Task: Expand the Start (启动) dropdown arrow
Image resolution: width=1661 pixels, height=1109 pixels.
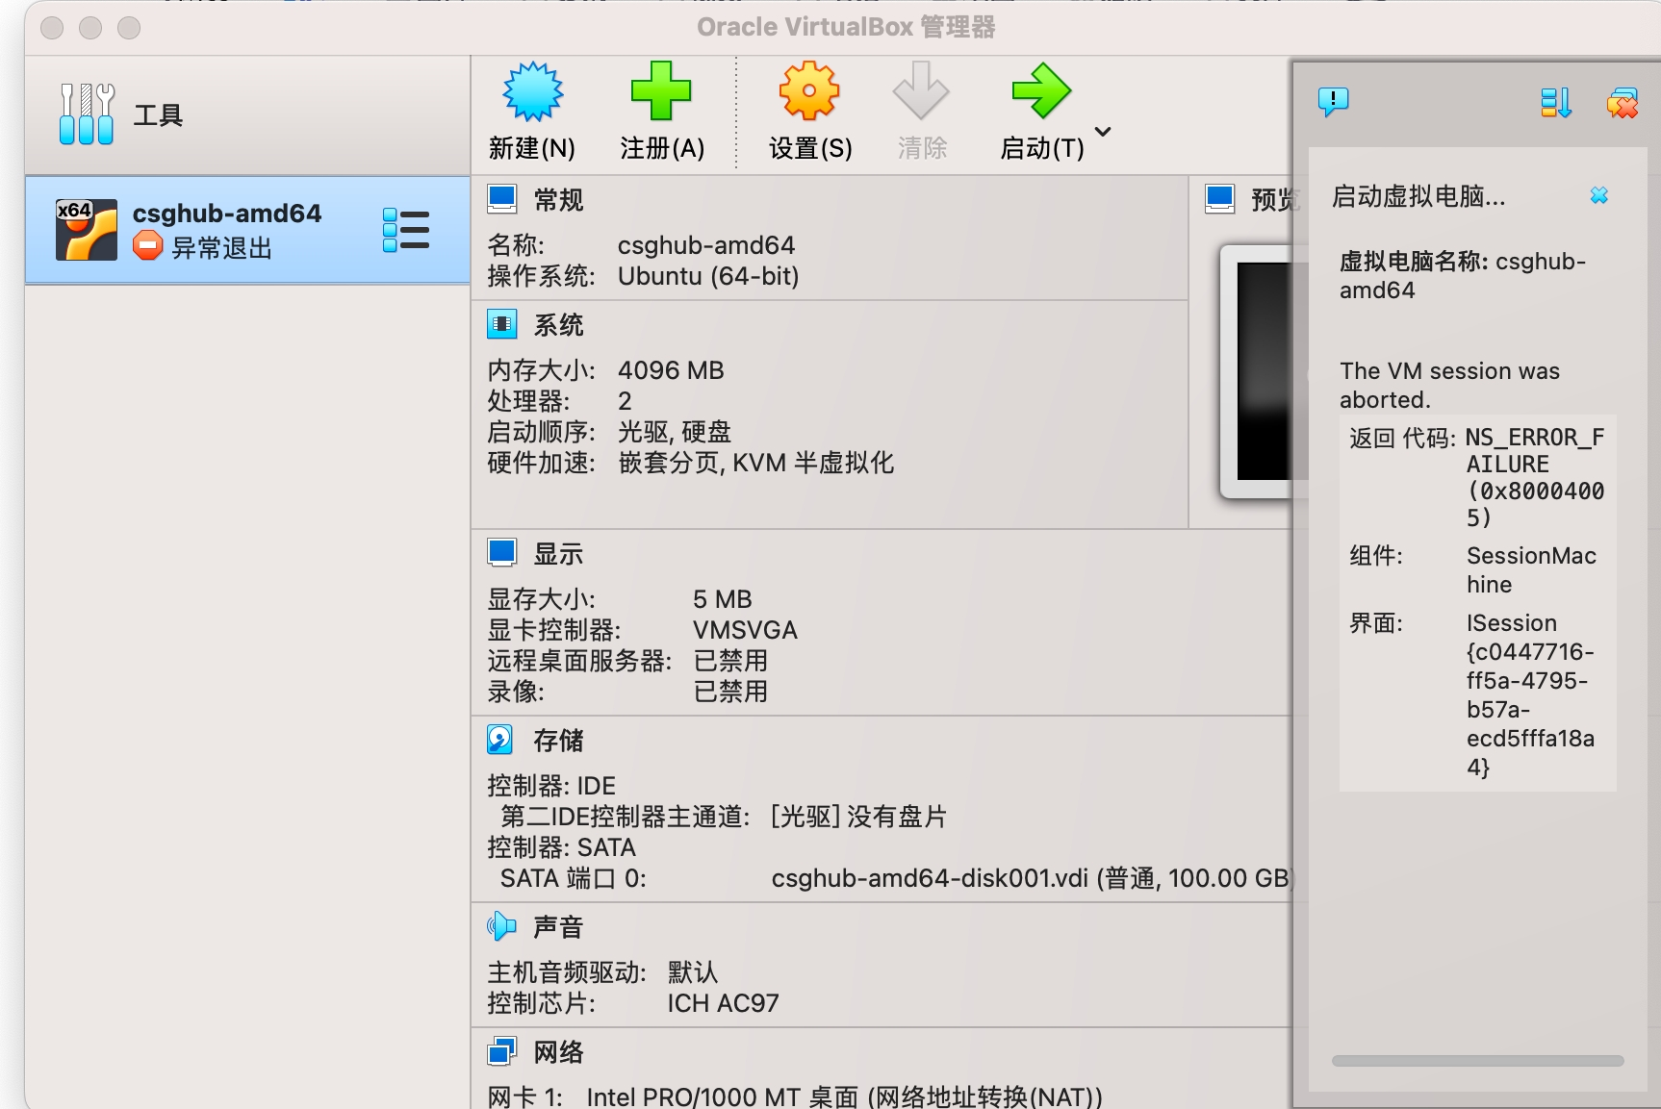Action: (1104, 132)
